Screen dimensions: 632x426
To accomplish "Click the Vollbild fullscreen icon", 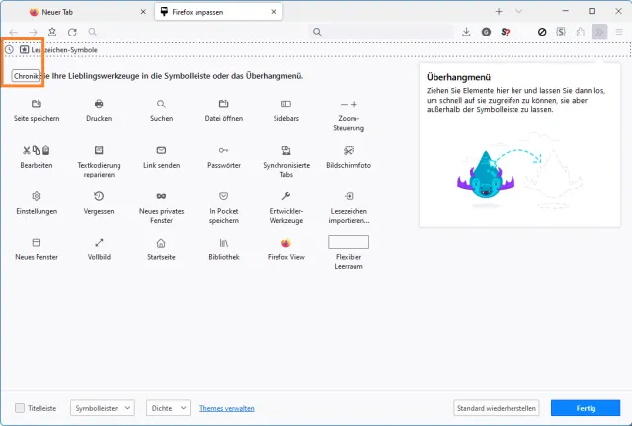I will pyautogui.click(x=99, y=243).
